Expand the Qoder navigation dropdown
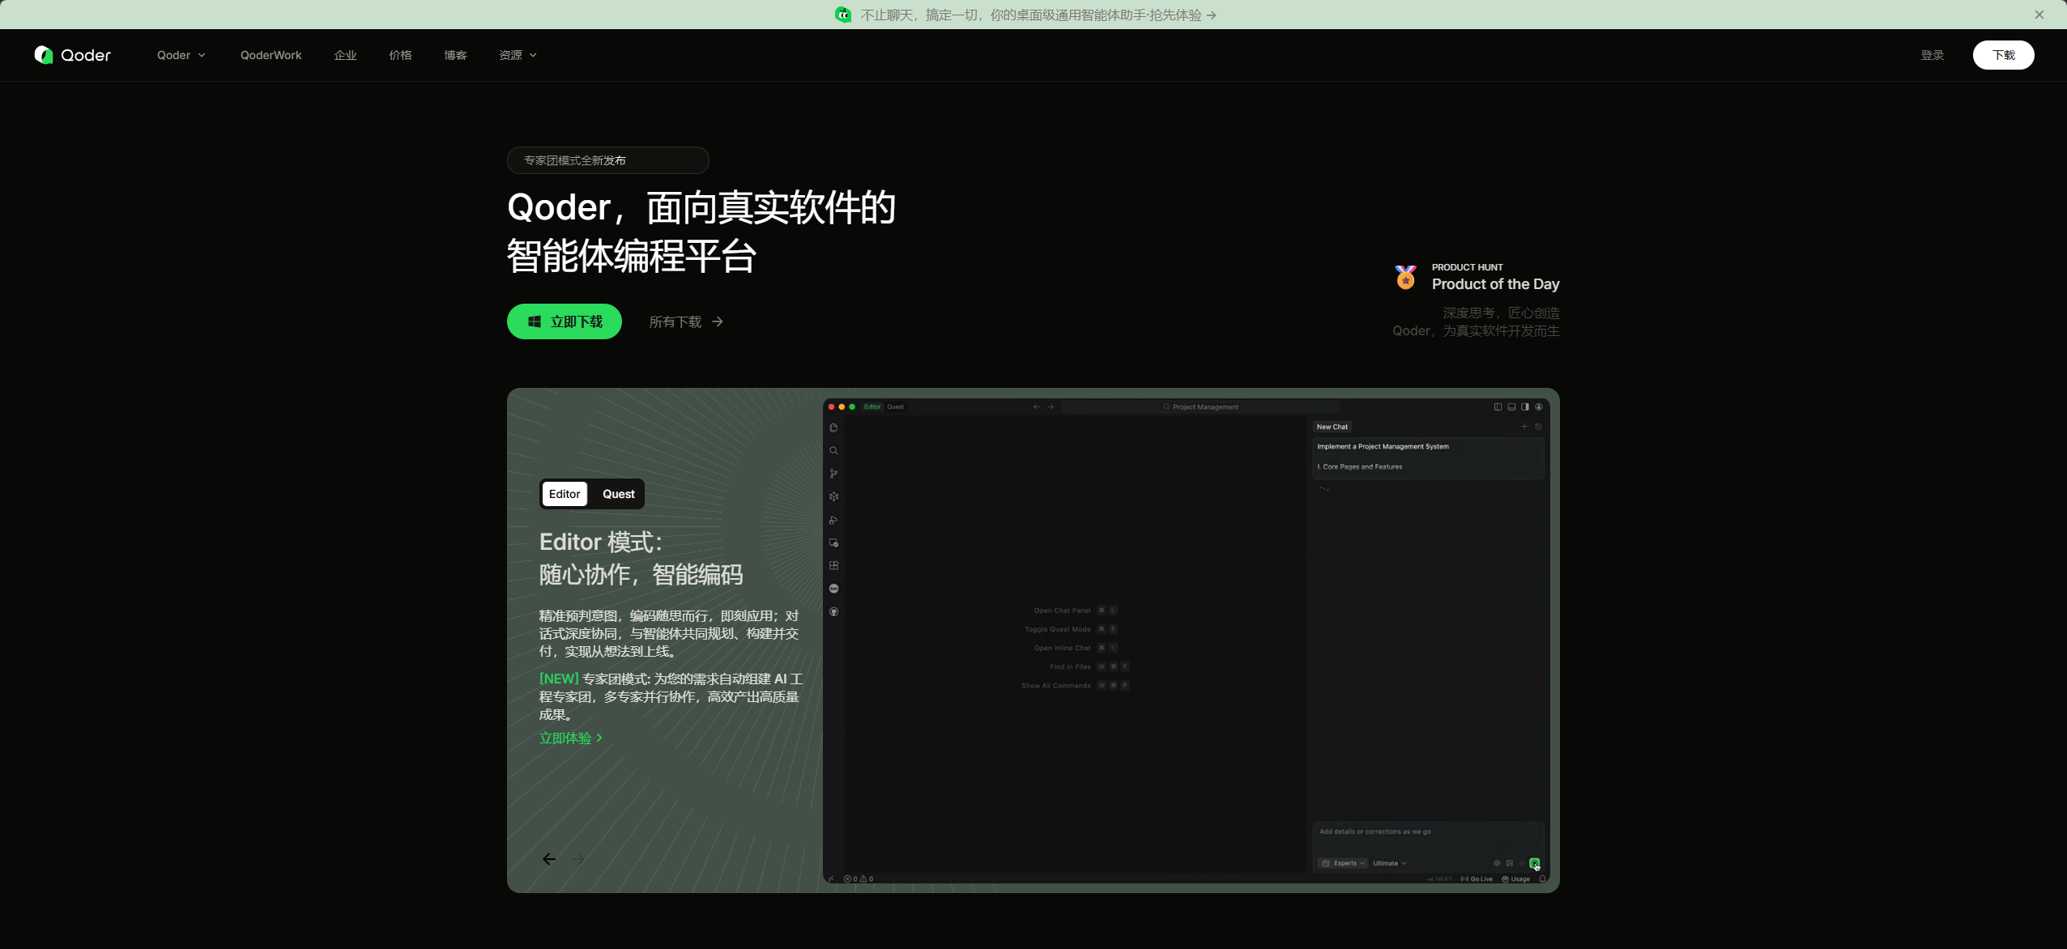The width and height of the screenshot is (2067, 949). (181, 55)
